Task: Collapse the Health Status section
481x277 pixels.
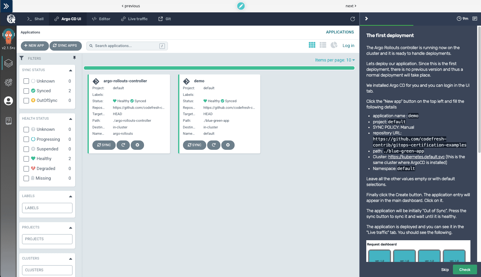Action: 71,119
